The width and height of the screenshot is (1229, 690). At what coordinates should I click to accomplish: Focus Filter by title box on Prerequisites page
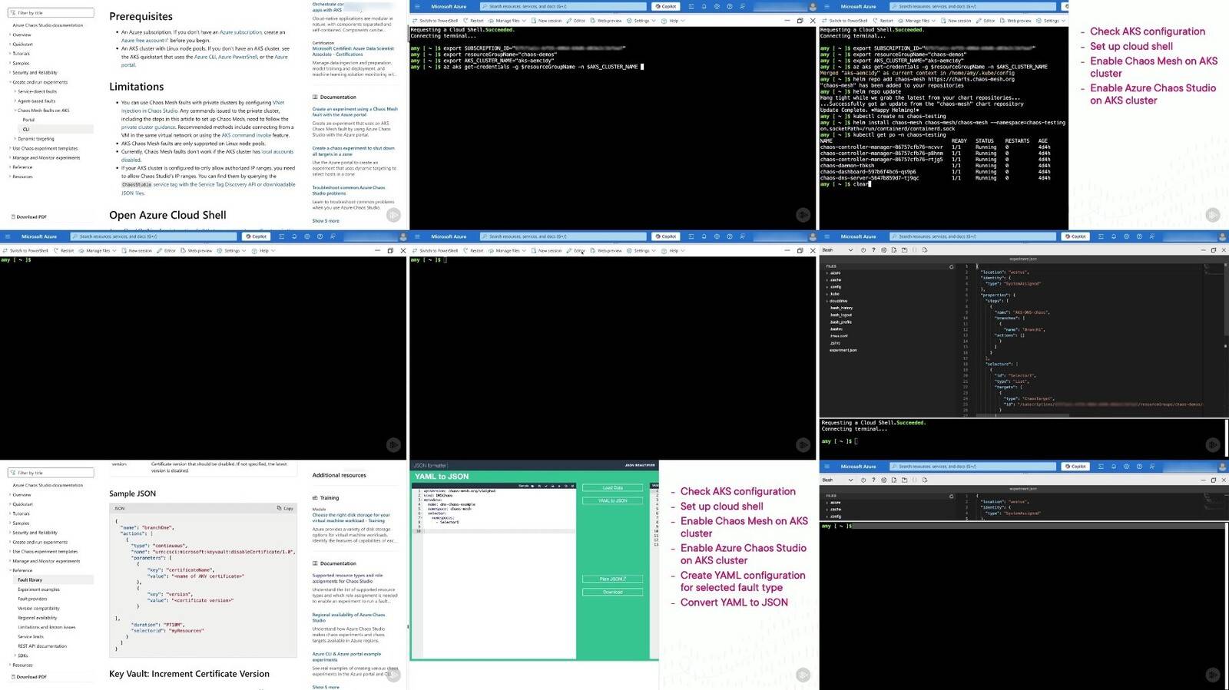[x=51, y=13]
